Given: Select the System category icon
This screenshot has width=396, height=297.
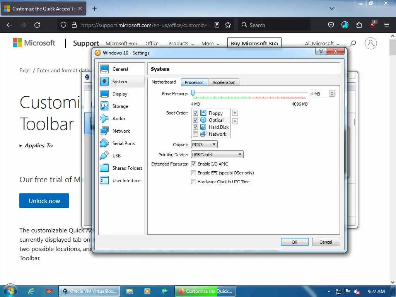Looking at the screenshot, I should [104, 81].
